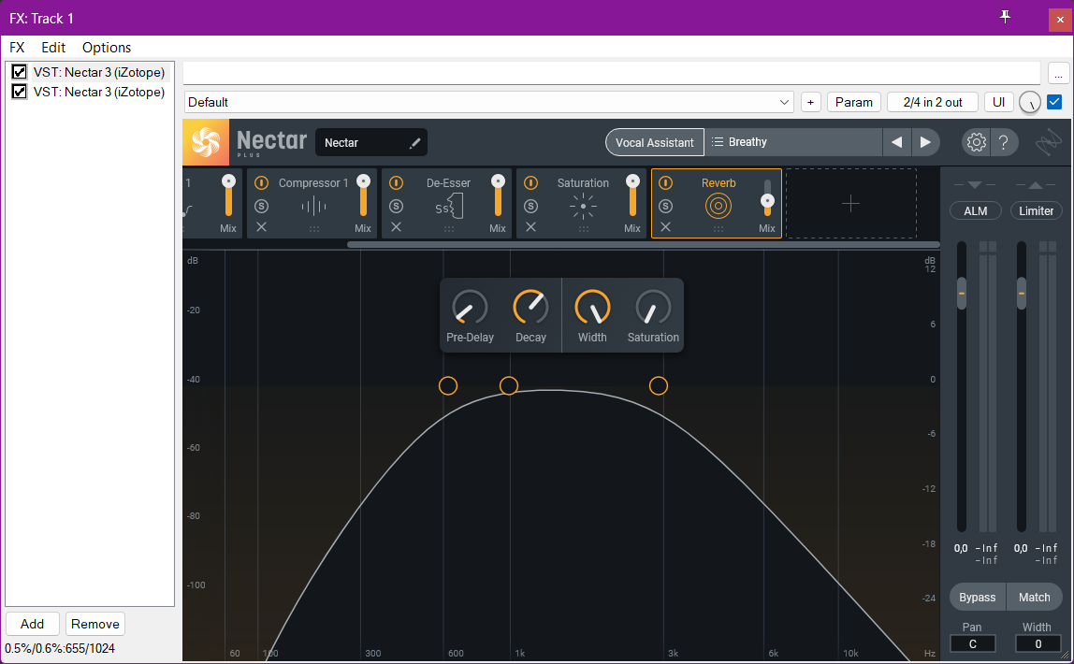
Task: Solo the De-Esser module
Action: click(x=396, y=206)
